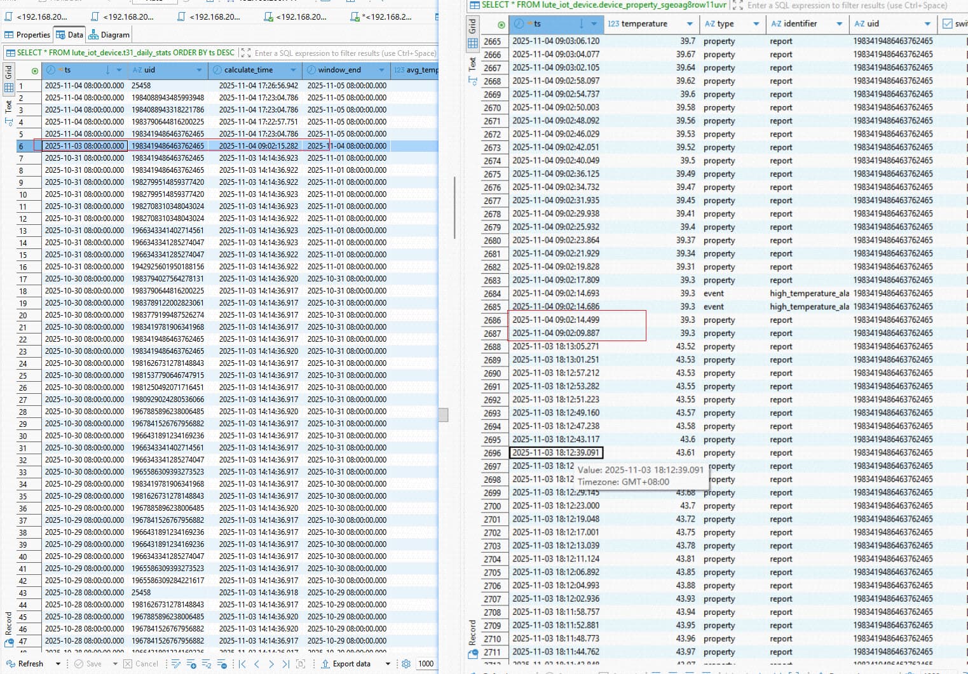Screen dimensions: 968x674
Task: Click the Delete row icon
Action: [221, 664]
